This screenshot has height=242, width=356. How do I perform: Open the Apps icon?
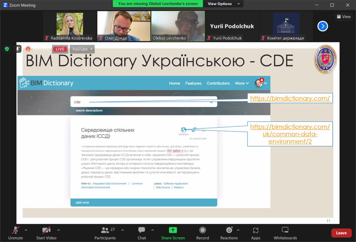pyautogui.click(x=256, y=230)
